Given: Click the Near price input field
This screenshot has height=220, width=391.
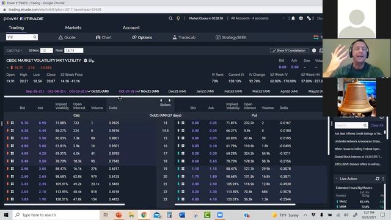Looking at the screenshot, I should point(73,50).
